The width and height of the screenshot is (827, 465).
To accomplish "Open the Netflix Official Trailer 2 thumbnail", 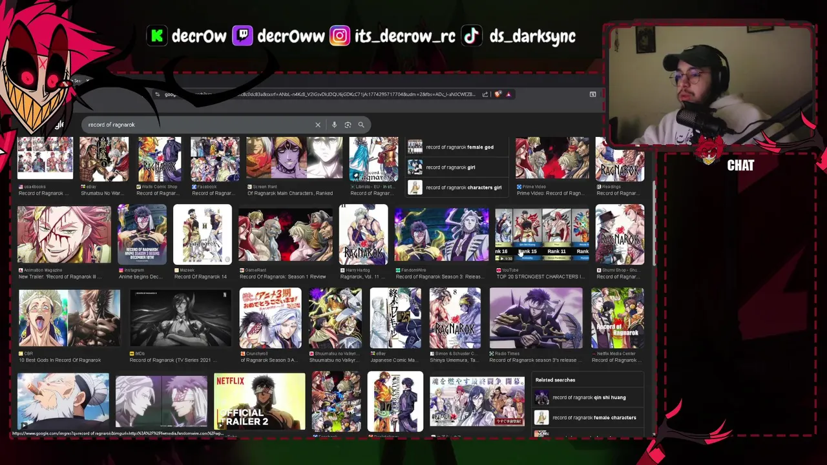I will (x=260, y=401).
